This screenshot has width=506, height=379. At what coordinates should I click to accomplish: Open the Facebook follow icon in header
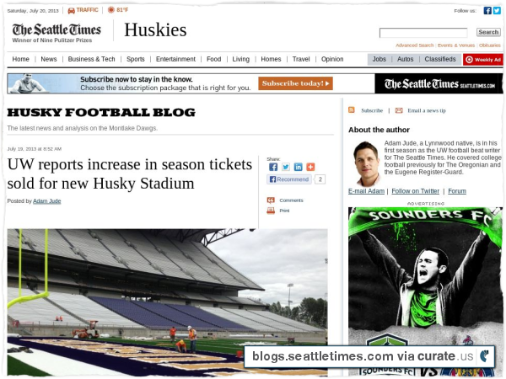click(487, 11)
